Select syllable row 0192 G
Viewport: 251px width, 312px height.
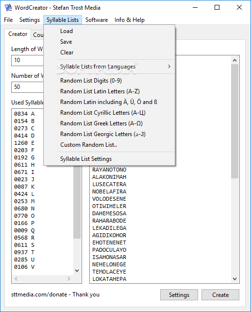tap(24, 157)
